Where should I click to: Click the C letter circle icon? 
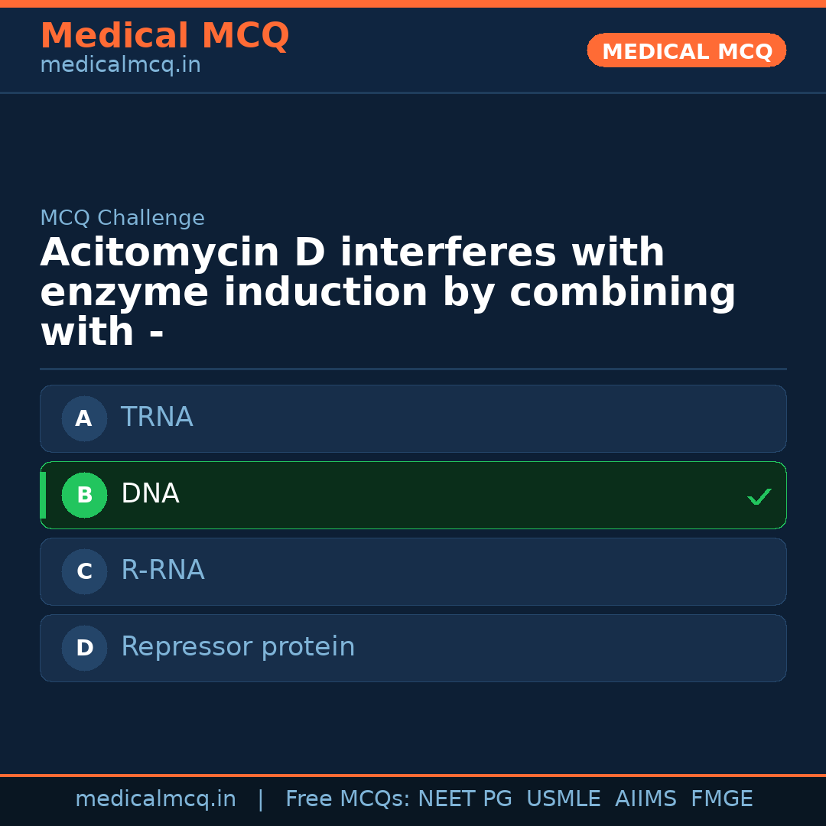[84, 571]
